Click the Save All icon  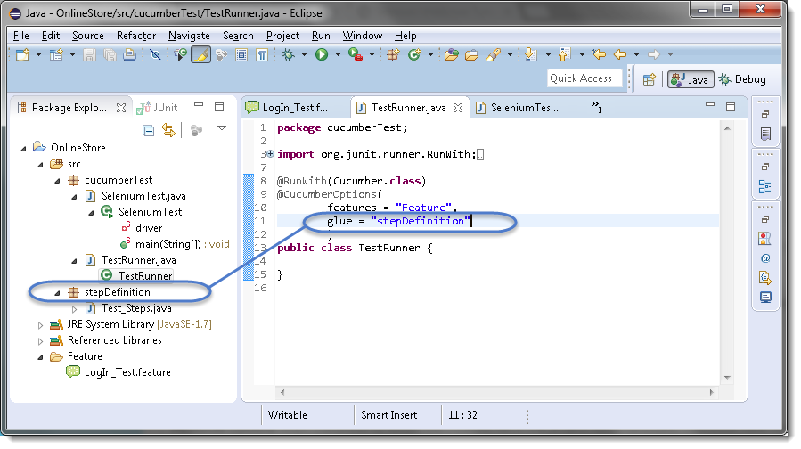click(110, 54)
